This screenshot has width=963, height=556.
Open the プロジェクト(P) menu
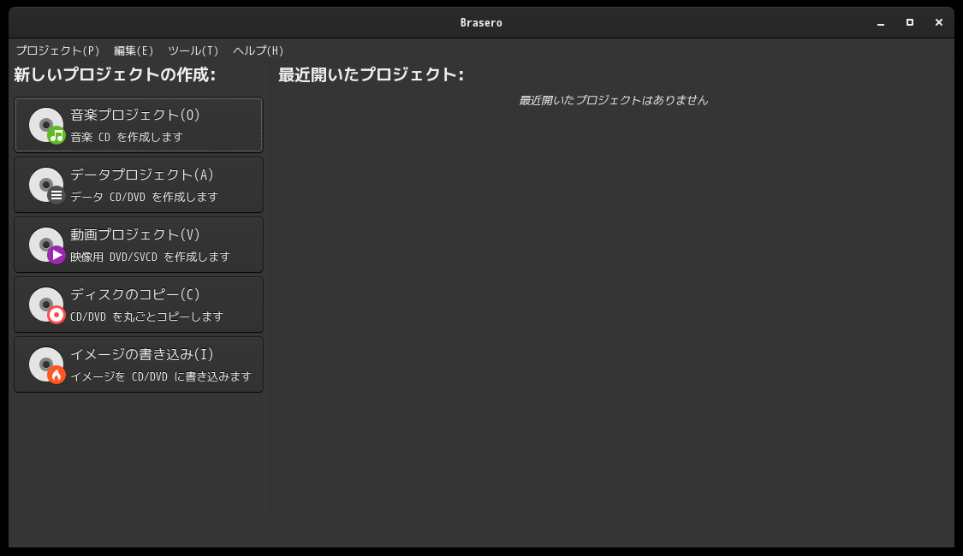tap(57, 50)
